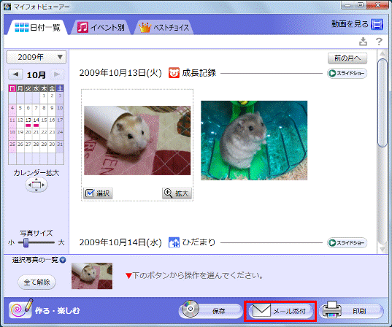Screen dimensions: 392x327
Task: Select the hamster in paper tube photo
Action: pyautogui.click(x=137, y=140)
